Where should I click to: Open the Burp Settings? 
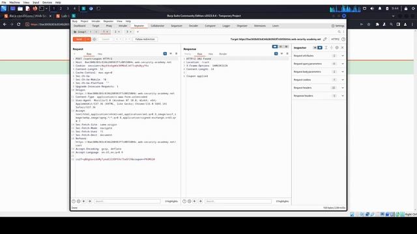[338, 26]
